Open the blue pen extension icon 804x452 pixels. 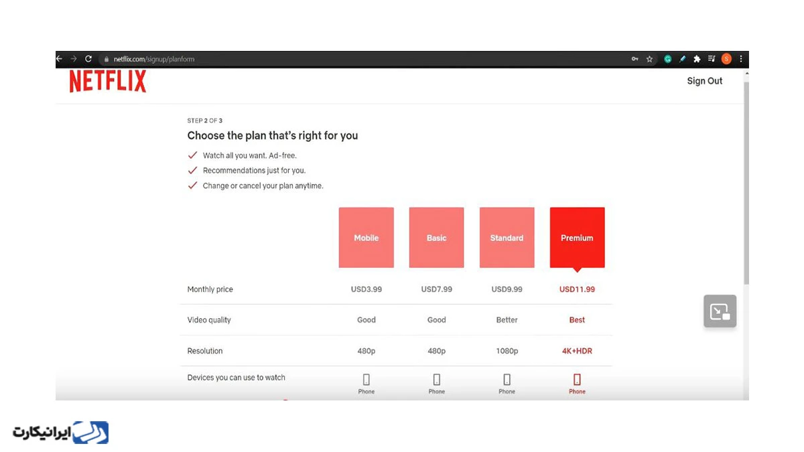[683, 59]
